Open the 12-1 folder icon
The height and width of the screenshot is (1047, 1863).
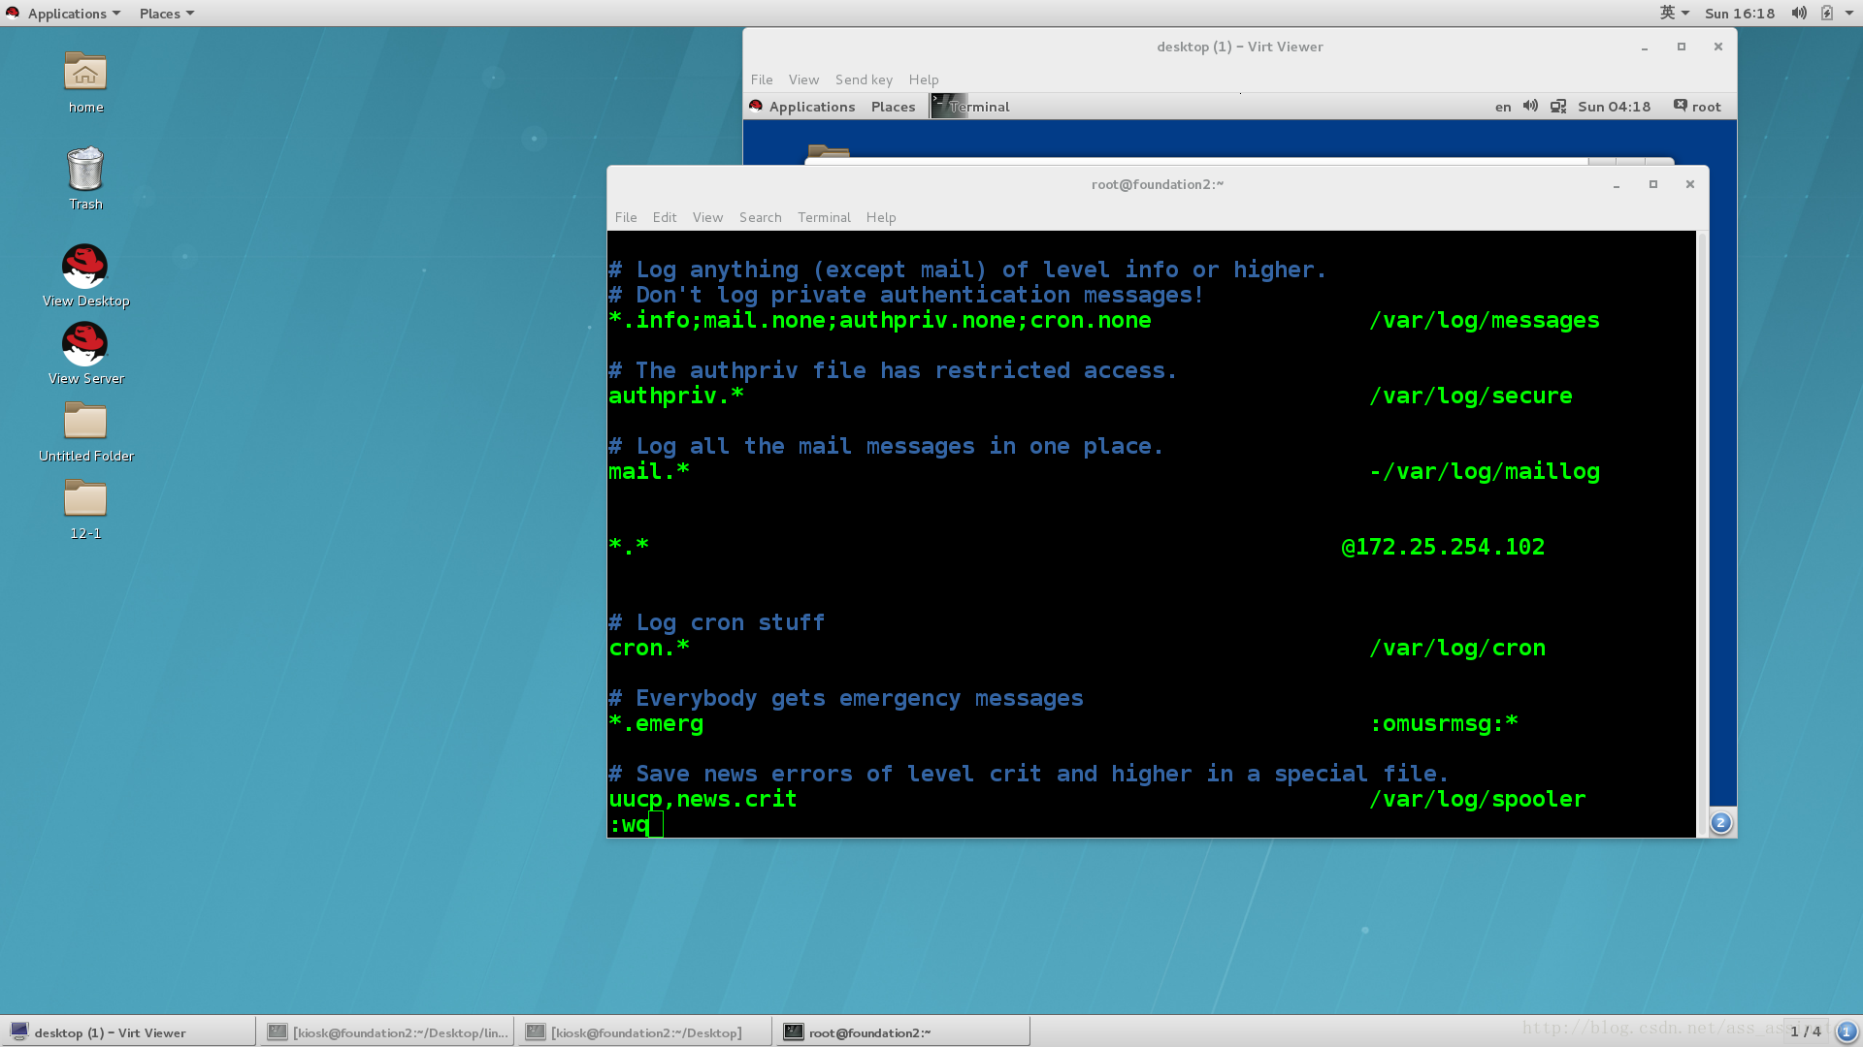tap(85, 499)
